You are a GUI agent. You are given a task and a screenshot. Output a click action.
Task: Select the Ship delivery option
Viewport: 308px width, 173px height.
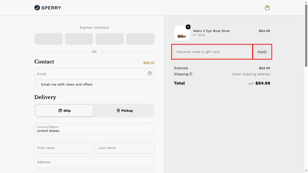click(x=64, y=111)
